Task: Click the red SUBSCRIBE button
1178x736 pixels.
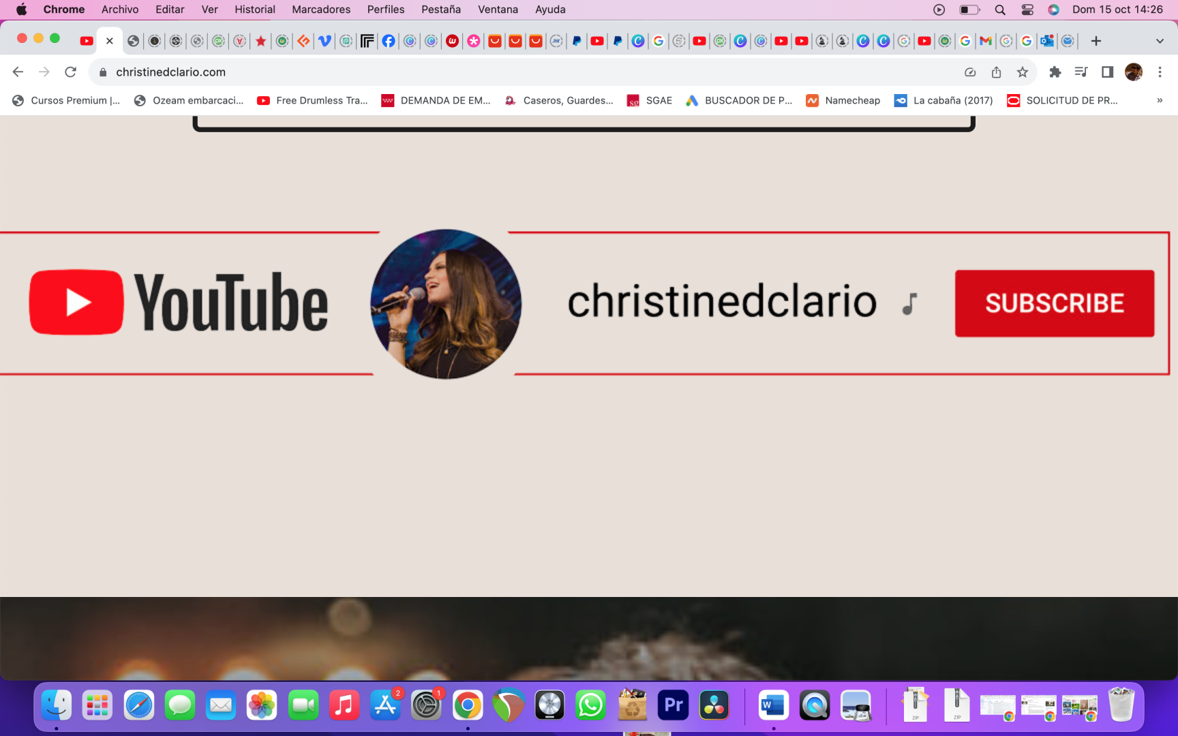Action: coord(1054,303)
